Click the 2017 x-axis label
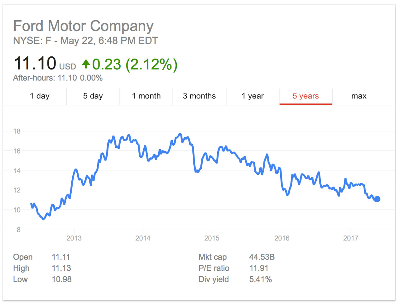 (351, 238)
